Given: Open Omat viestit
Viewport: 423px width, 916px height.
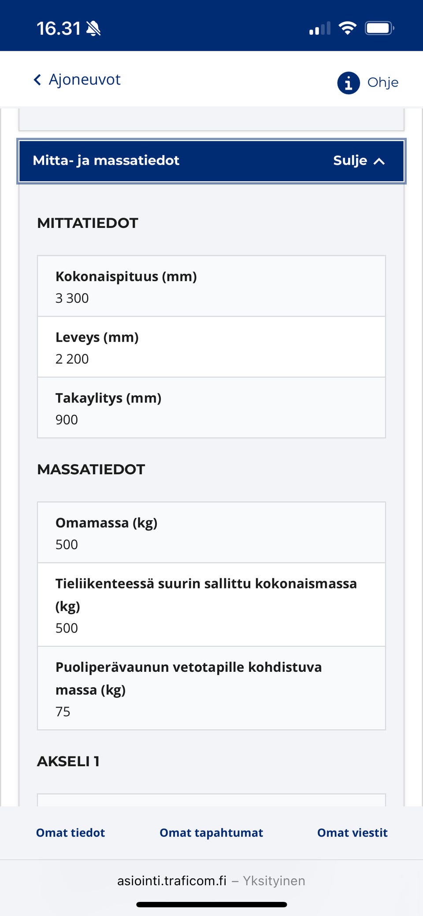Looking at the screenshot, I should [x=352, y=833].
